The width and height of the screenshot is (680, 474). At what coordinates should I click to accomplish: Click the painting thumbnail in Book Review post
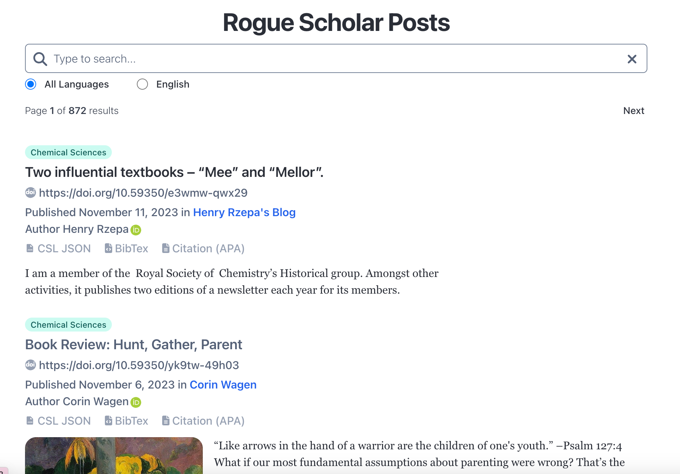(114, 455)
